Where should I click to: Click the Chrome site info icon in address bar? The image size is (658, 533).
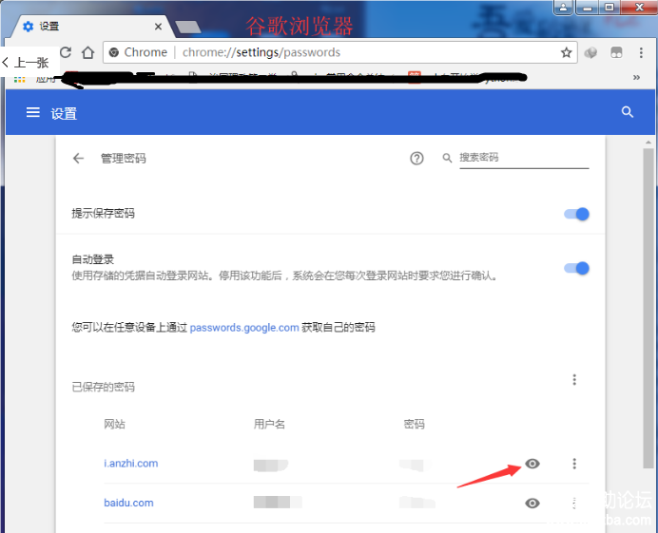pyautogui.click(x=114, y=52)
